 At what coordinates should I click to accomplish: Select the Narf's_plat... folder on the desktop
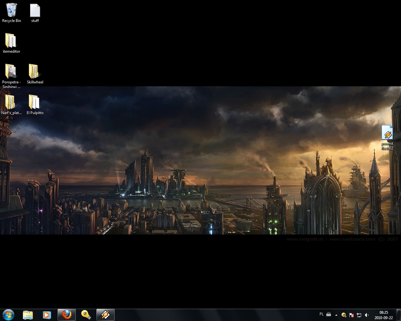point(11,103)
